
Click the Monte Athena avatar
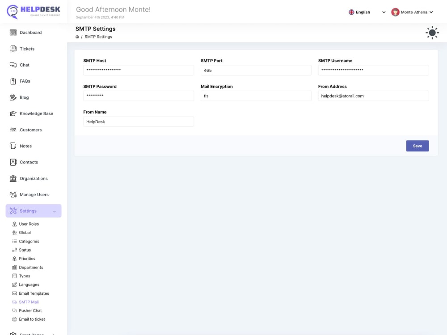(x=395, y=12)
